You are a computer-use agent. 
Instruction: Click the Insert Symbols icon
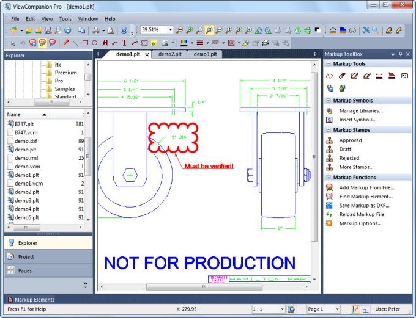point(329,120)
